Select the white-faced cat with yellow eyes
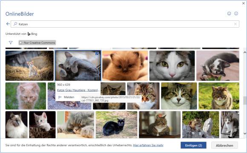247x153 pixels. [x=172, y=65]
